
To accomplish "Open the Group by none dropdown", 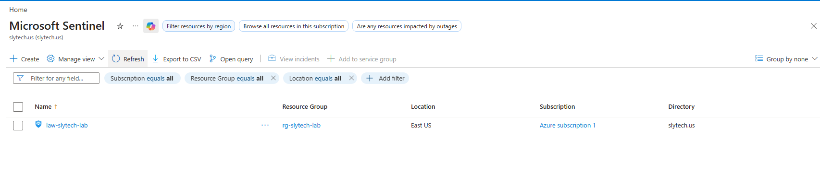I will (x=786, y=59).
